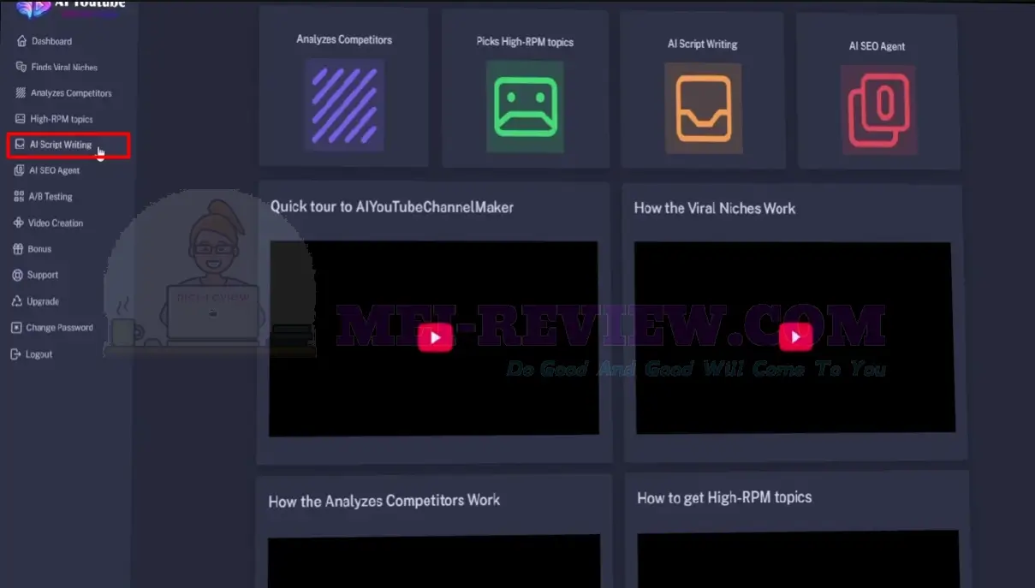Click the Bonus gift icon
This screenshot has width=1035, height=588.
click(x=19, y=249)
